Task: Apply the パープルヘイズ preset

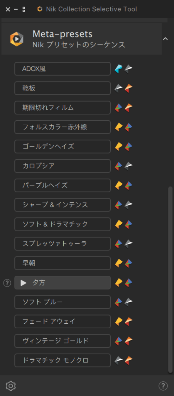Action: [63, 185]
